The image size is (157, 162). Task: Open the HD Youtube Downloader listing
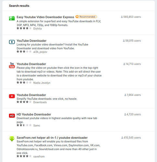(x=34, y=114)
